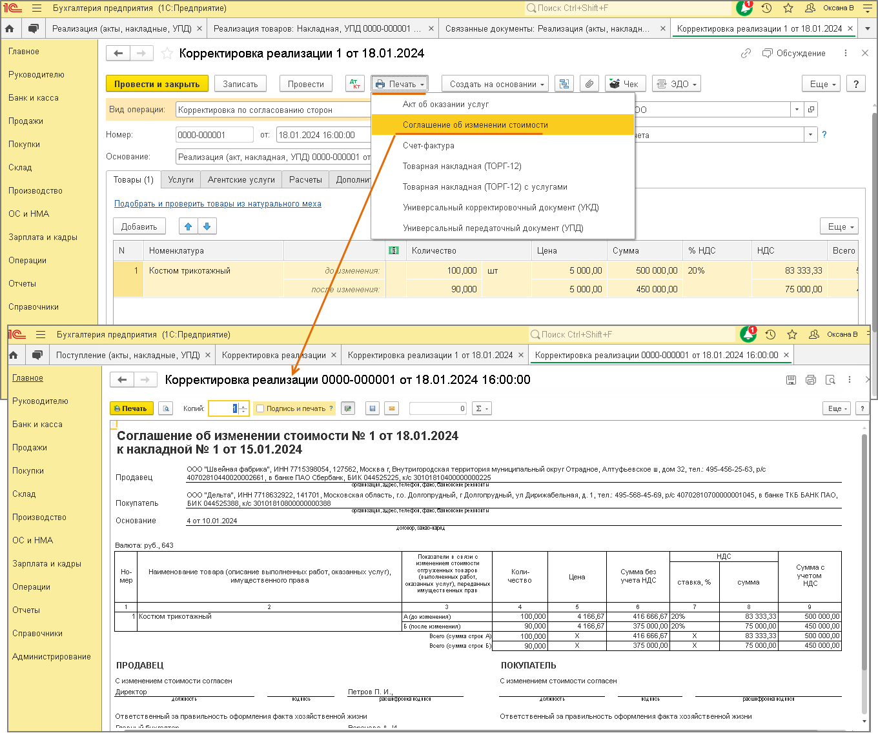This screenshot has width=878, height=733.
Task: Click the Записать button
Action: pyautogui.click(x=240, y=84)
